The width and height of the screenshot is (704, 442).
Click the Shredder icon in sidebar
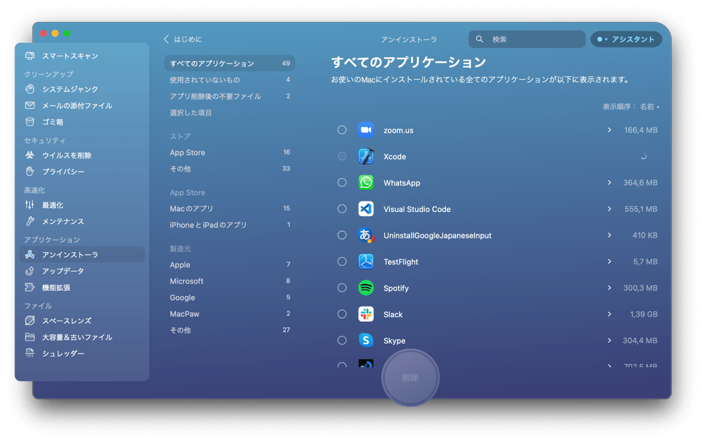coord(30,353)
